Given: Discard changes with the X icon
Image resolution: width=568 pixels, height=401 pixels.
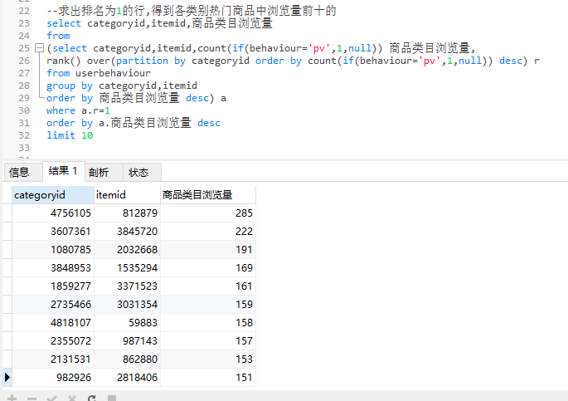Looking at the screenshot, I should click(x=71, y=399).
